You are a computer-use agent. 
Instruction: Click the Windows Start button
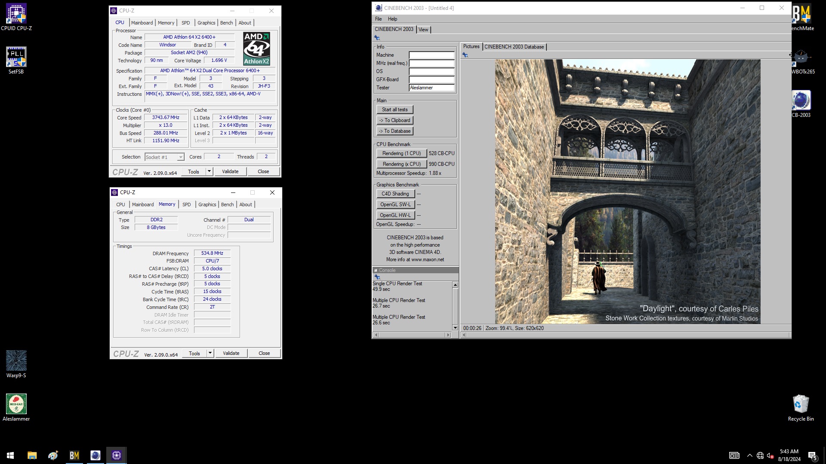(x=10, y=455)
